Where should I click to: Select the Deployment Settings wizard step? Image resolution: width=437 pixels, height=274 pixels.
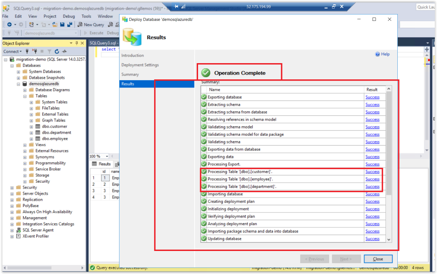pos(140,65)
